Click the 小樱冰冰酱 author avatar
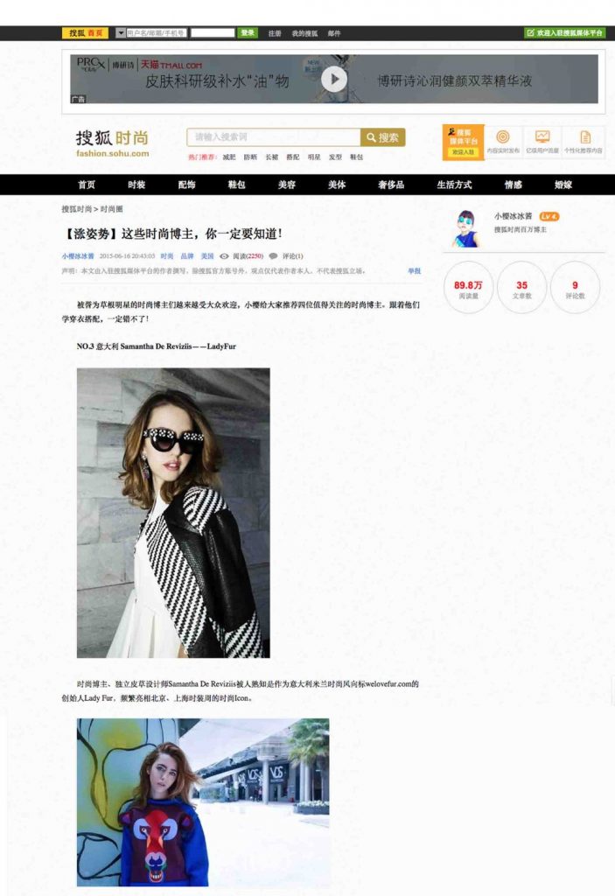Image resolution: width=615 pixels, height=896 pixels. click(466, 229)
